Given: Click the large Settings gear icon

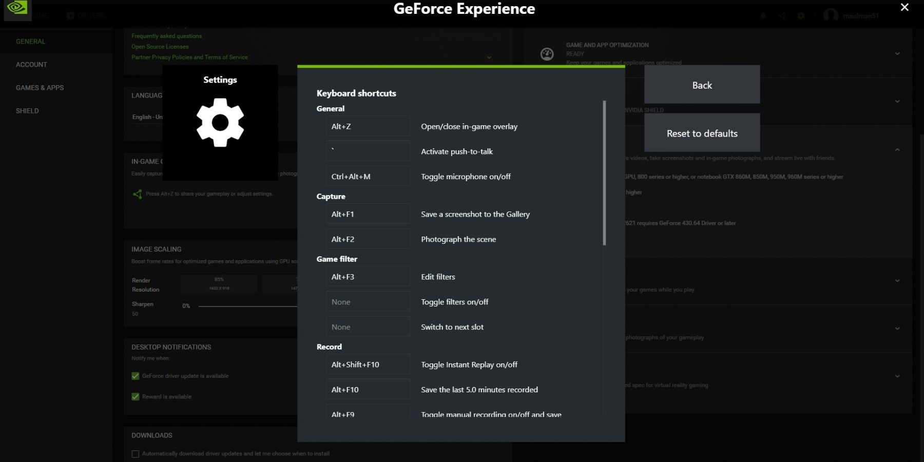Looking at the screenshot, I should point(220,123).
